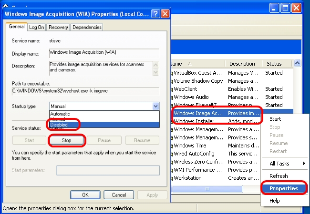Choose Help in the context menu

[x=285, y=201]
